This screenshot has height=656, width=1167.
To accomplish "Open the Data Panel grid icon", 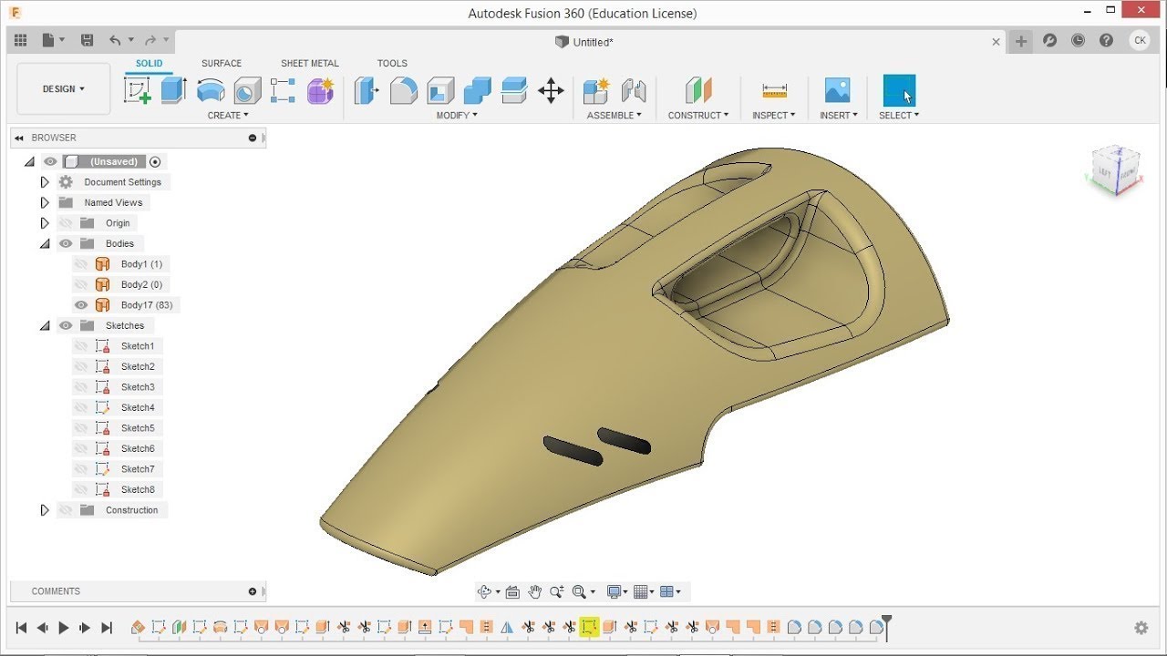I will pos(21,40).
